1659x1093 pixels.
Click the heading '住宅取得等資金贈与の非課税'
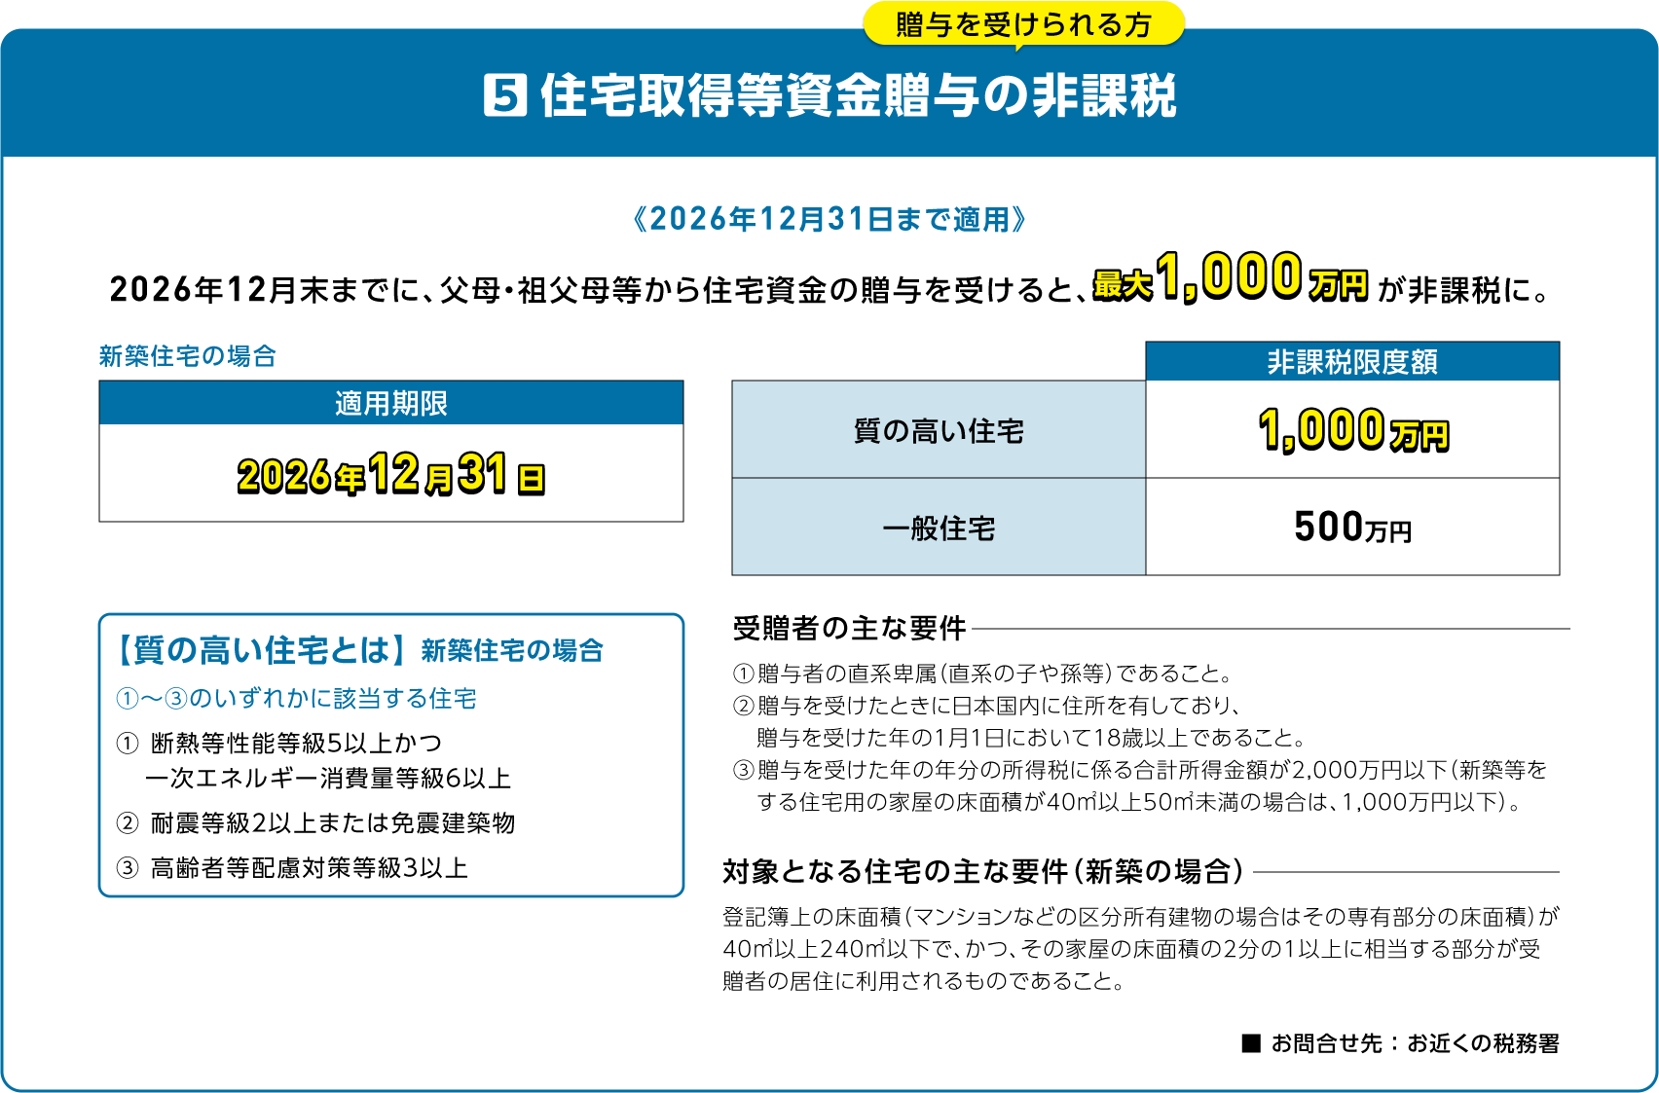[858, 95]
